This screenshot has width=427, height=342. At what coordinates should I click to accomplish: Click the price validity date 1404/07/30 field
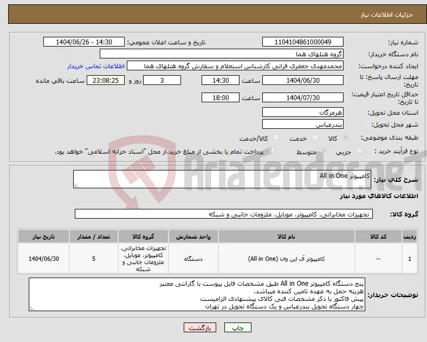[303, 97]
